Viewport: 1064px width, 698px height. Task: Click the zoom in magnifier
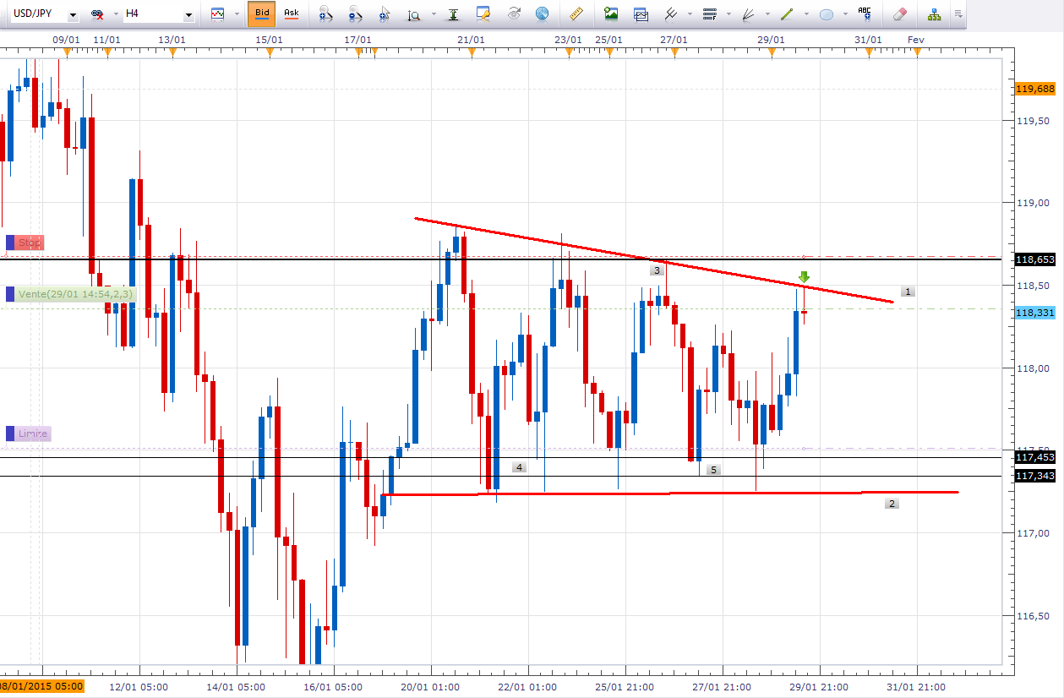tap(325, 14)
